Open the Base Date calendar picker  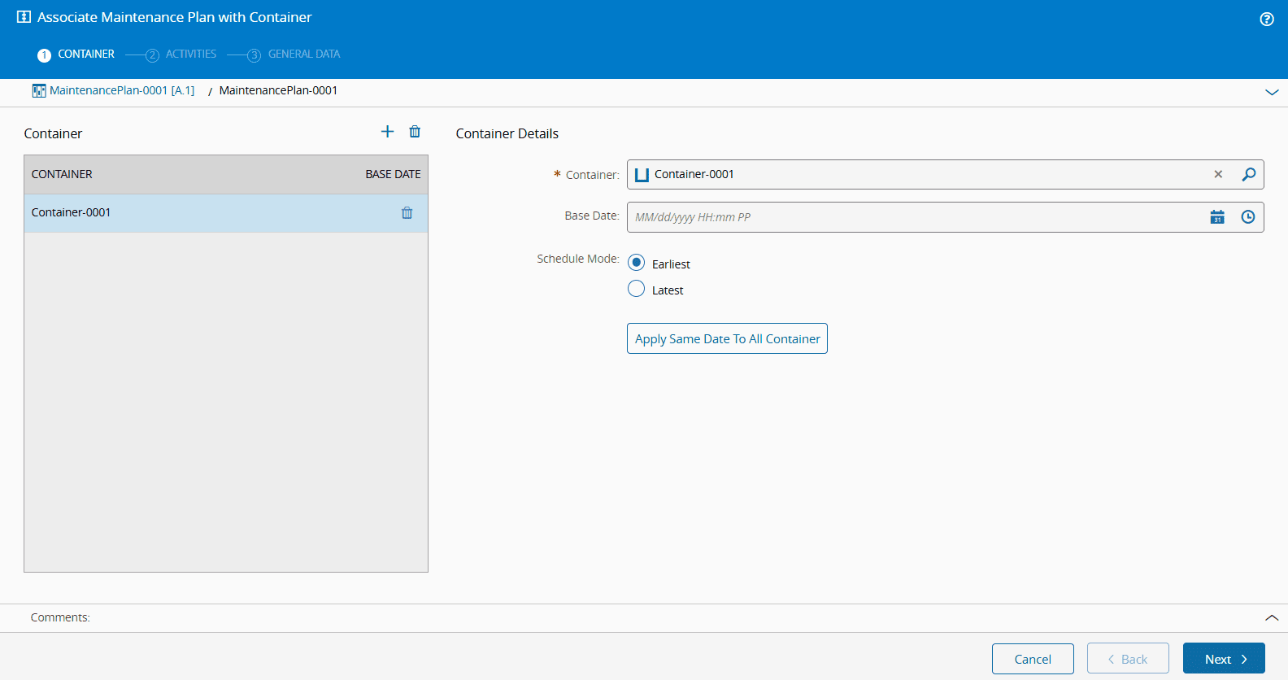(1217, 217)
